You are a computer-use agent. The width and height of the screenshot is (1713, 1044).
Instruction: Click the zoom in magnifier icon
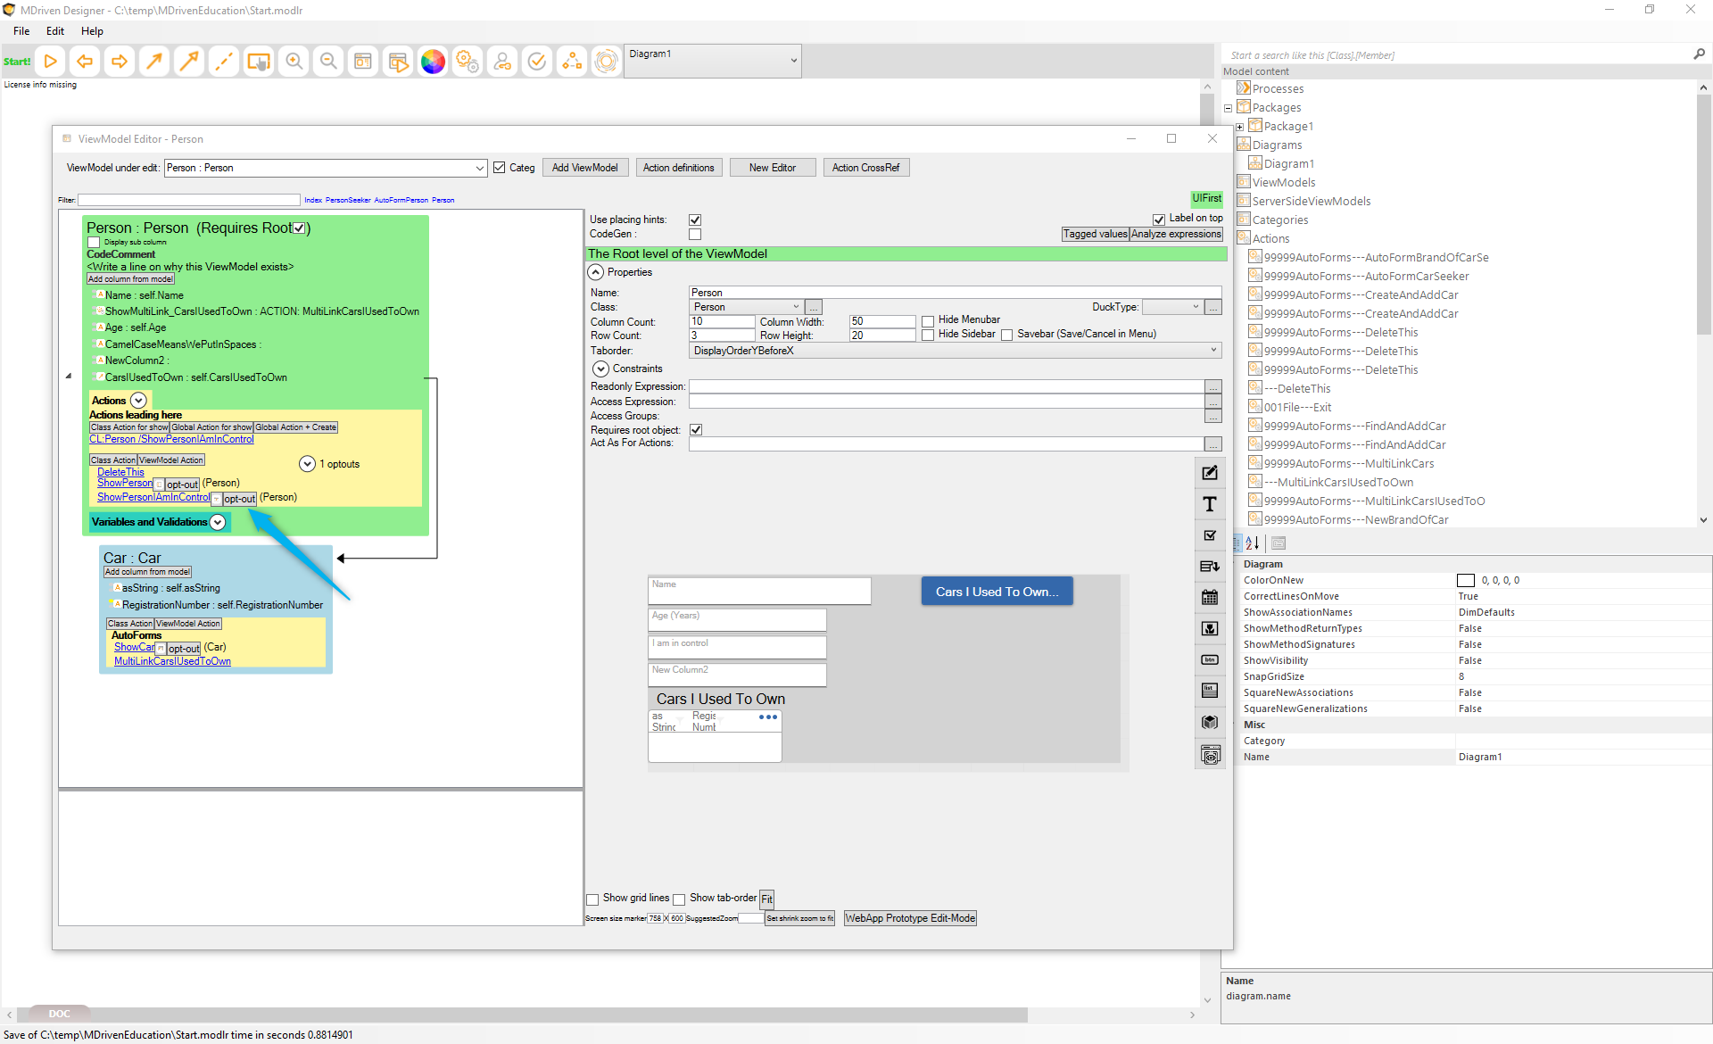point(294,62)
